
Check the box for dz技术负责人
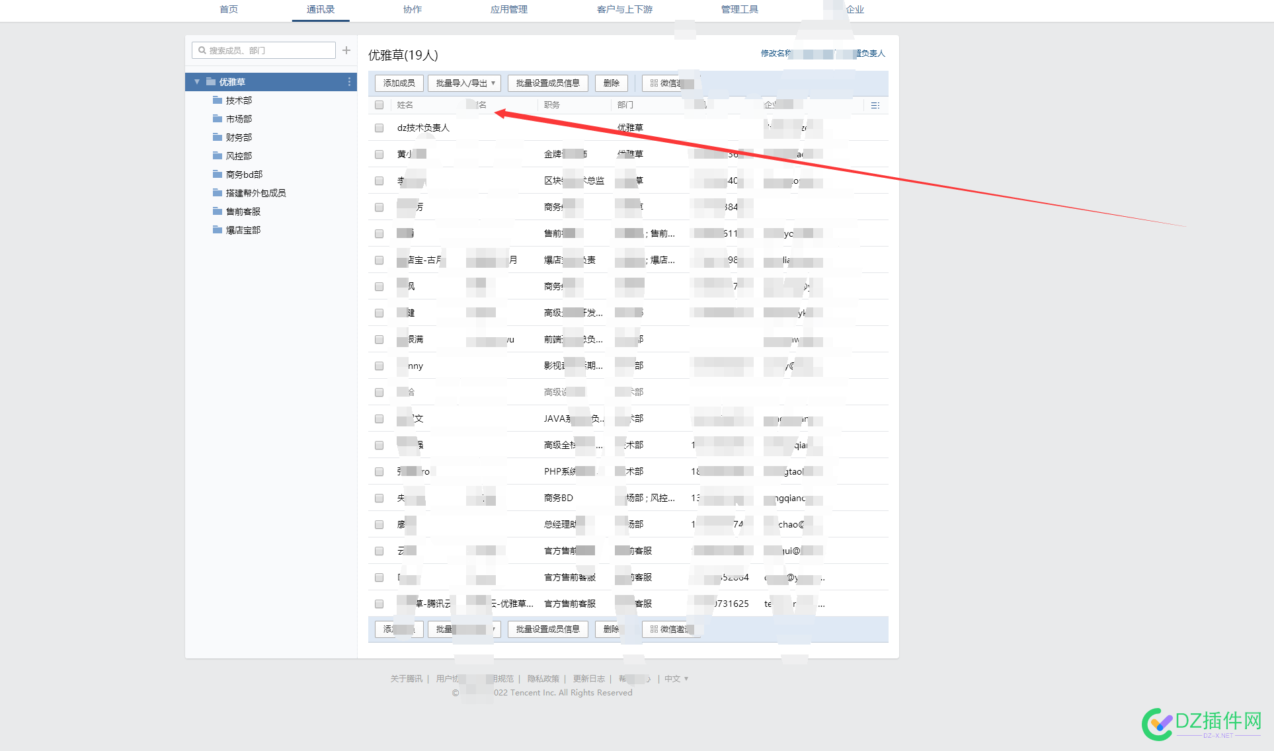click(x=379, y=128)
